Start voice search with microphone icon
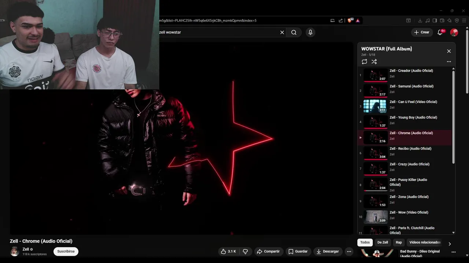This screenshot has width=469, height=263. click(x=310, y=32)
